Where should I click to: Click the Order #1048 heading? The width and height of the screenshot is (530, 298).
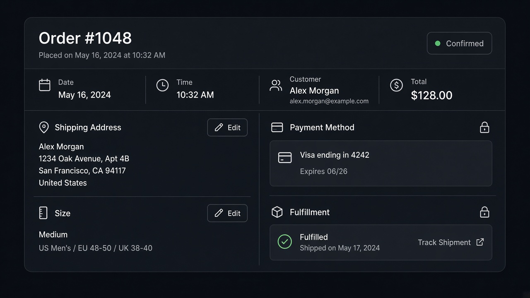pos(85,38)
